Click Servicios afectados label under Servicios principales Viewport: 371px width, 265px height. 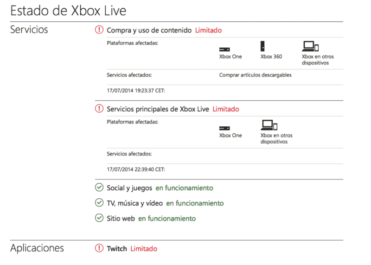129,154
